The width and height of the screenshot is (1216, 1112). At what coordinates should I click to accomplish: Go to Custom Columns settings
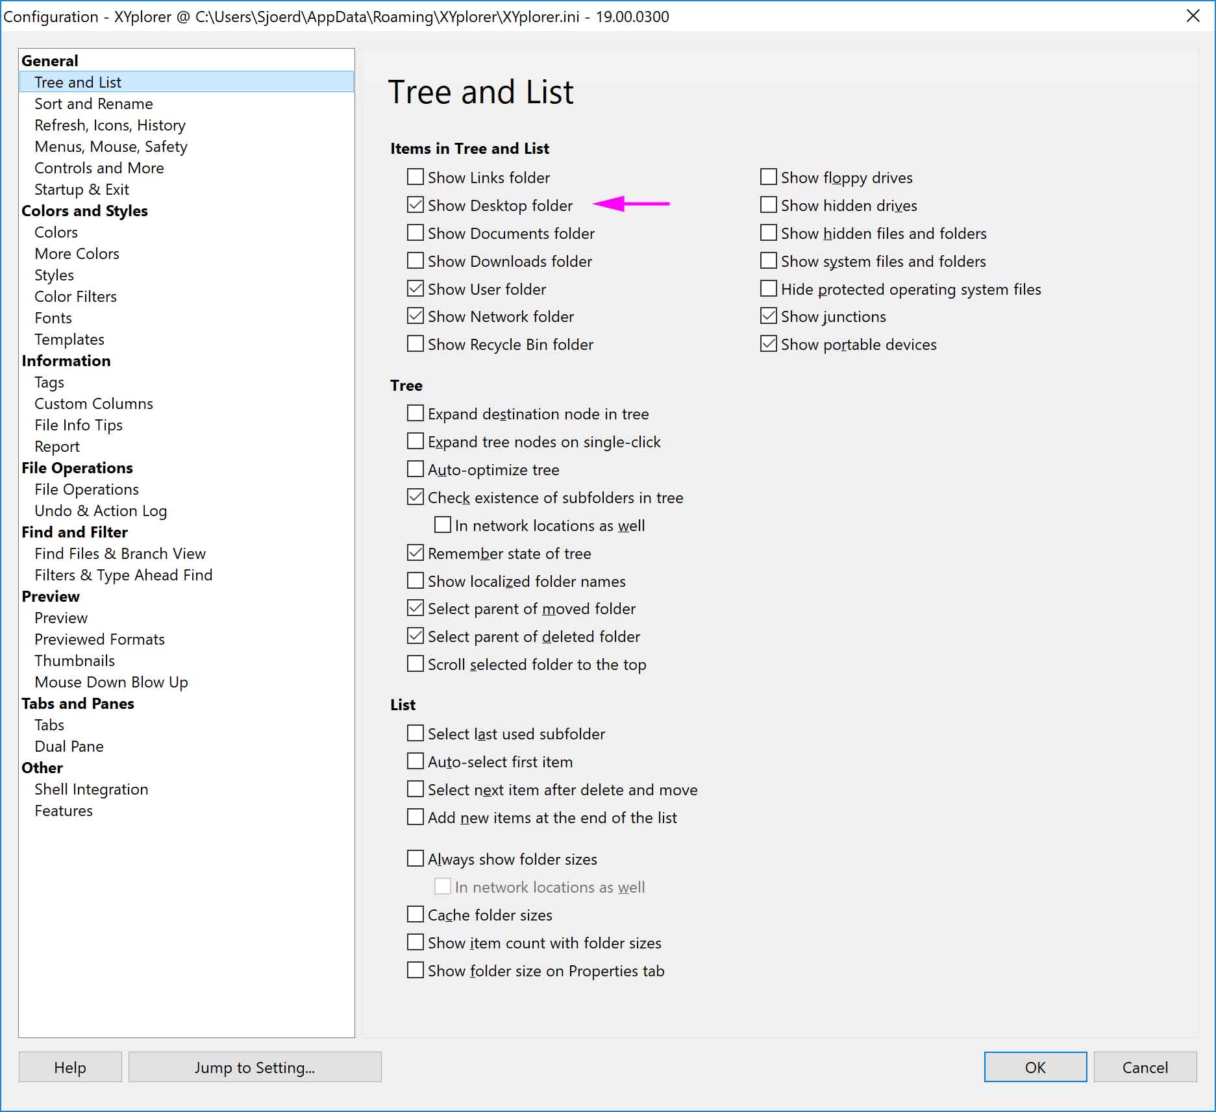point(93,404)
